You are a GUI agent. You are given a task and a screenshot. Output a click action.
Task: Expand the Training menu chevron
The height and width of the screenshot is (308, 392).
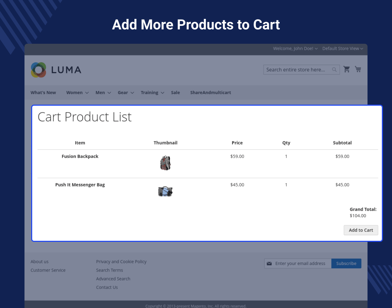click(162, 93)
